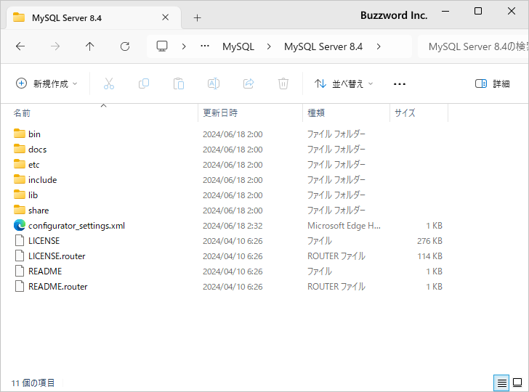This screenshot has height=392, width=529.
Task: Select the LICENSE file icon
Action: 20,241
